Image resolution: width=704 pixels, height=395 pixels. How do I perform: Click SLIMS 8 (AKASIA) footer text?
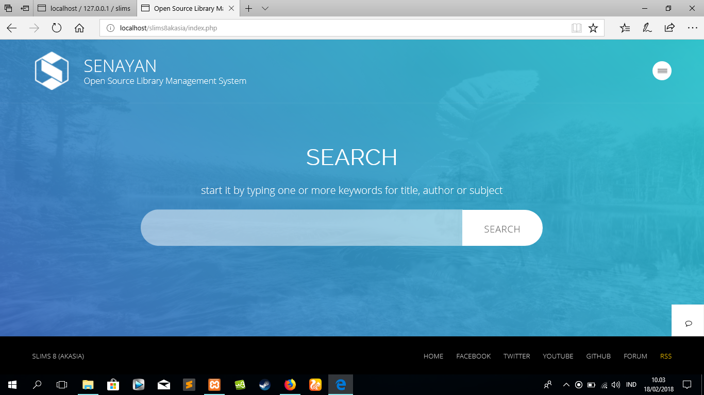click(58, 356)
